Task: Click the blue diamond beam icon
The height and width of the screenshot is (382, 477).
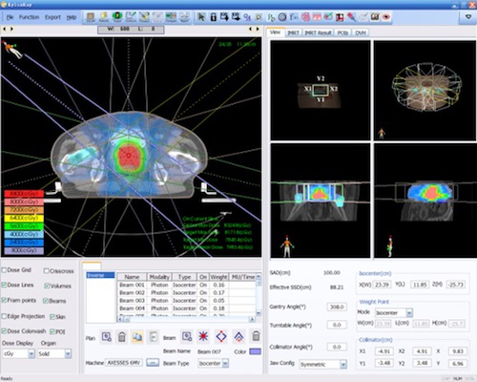Action: pos(221,336)
